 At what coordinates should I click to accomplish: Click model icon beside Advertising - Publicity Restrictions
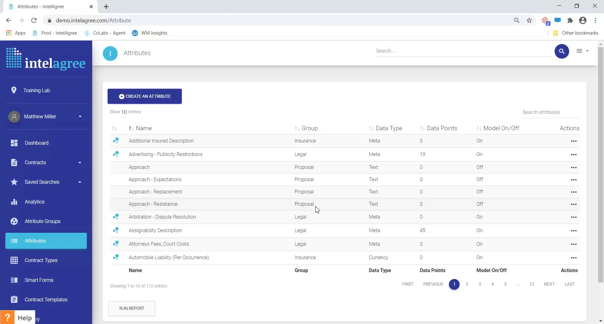click(116, 154)
